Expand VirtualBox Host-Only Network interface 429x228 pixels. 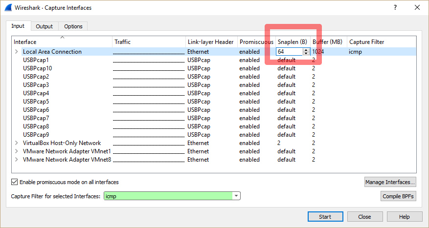pyautogui.click(x=17, y=143)
